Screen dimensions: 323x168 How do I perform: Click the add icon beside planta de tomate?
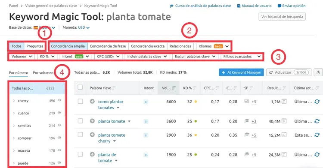[x=92, y=154]
